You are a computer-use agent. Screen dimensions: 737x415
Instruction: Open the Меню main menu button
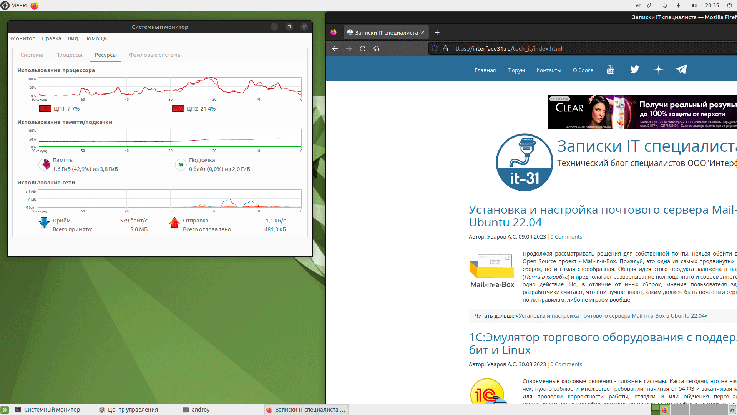click(x=14, y=5)
